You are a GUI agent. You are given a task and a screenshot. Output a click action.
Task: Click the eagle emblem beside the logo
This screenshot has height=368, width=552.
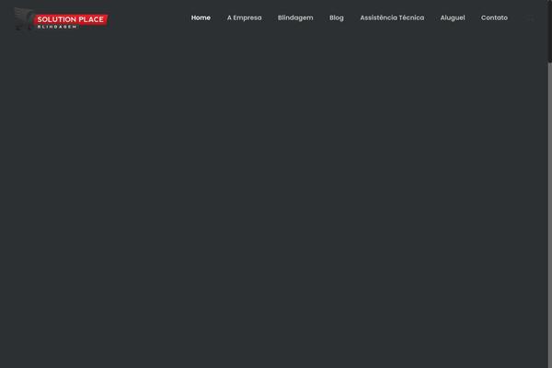24,19
